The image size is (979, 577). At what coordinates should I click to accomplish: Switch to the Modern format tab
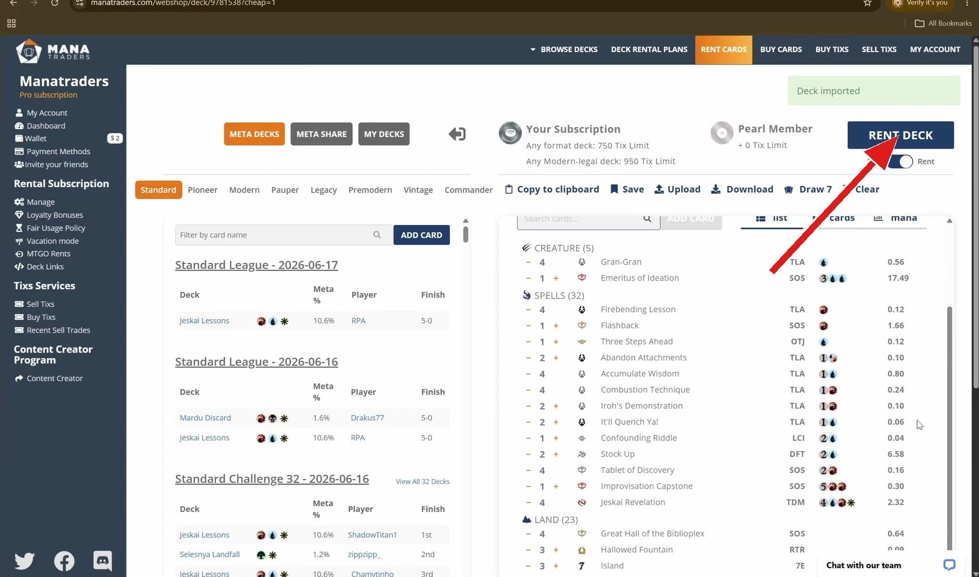coord(244,190)
